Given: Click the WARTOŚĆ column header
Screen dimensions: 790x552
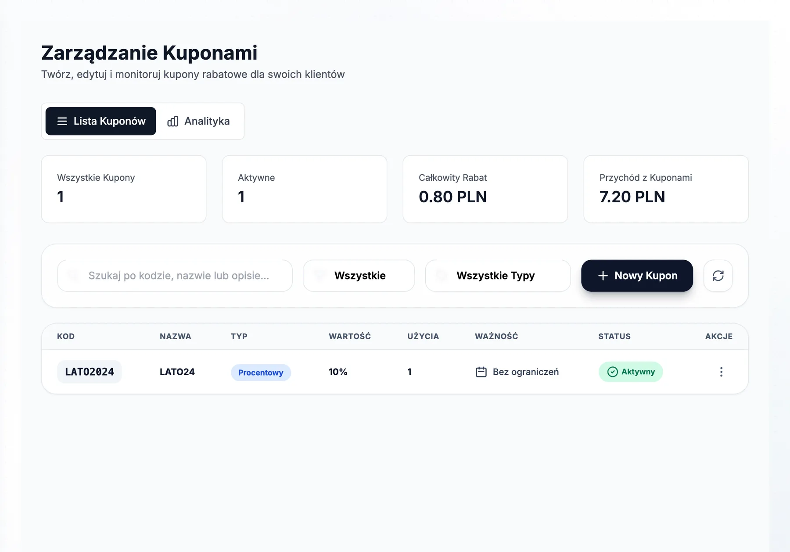Looking at the screenshot, I should coord(350,337).
